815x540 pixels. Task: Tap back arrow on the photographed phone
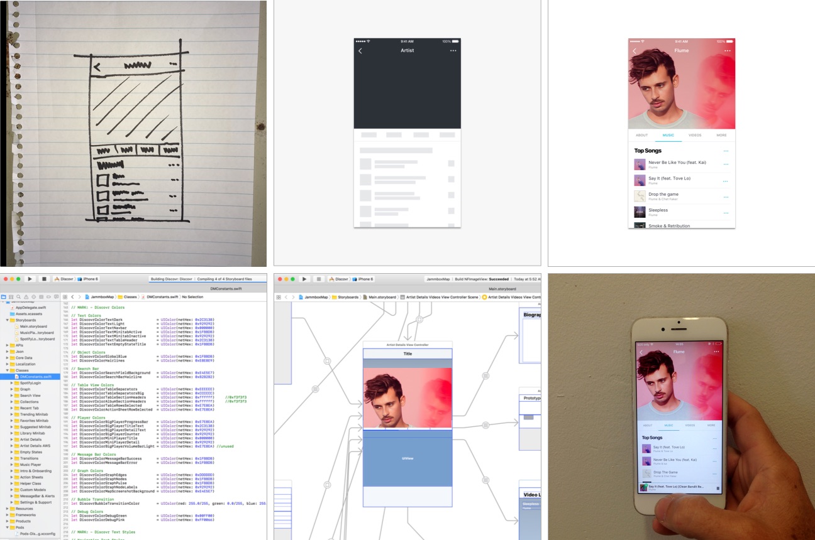tap(641, 352)
